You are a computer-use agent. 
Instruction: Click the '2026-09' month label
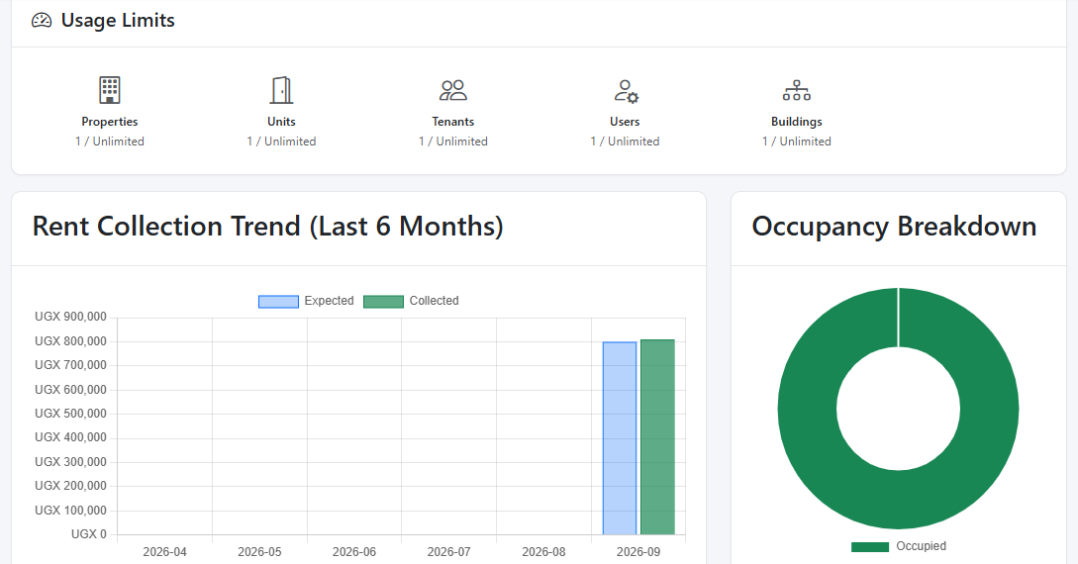(x=638, y=552)
